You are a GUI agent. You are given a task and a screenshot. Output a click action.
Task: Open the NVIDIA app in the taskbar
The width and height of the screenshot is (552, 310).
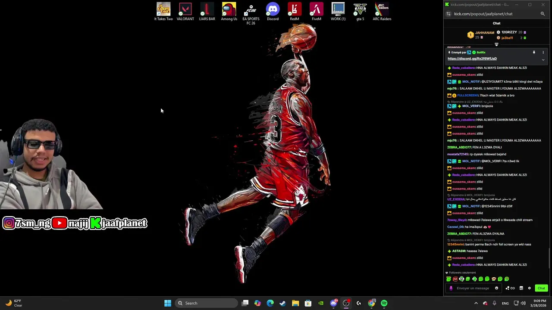click(321, 303)
